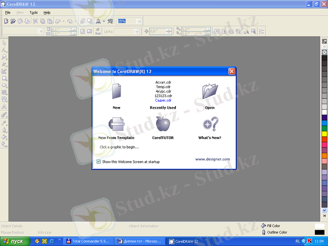Launch CorelTUTOR apple icon
The image size is (328, 246).
click(x=163, y=124)
